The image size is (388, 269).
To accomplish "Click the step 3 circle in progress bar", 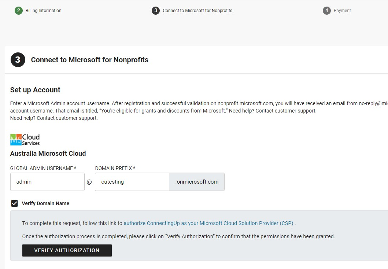I will coord(156,11).
